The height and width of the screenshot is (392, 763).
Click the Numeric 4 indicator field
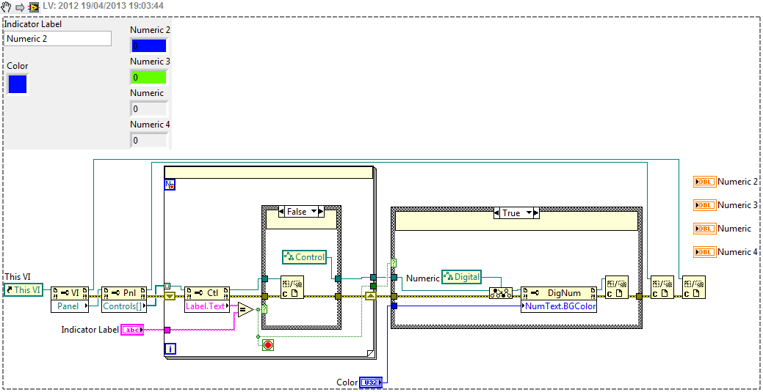(148, 141)
